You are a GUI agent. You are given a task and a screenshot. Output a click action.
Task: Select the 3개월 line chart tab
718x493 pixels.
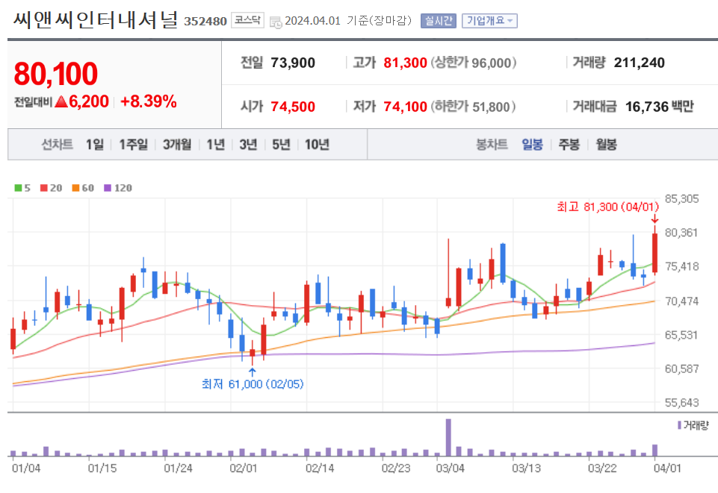177,145
